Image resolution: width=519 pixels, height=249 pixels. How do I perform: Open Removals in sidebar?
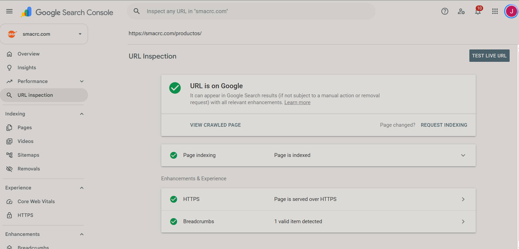(x=44, y=169)
